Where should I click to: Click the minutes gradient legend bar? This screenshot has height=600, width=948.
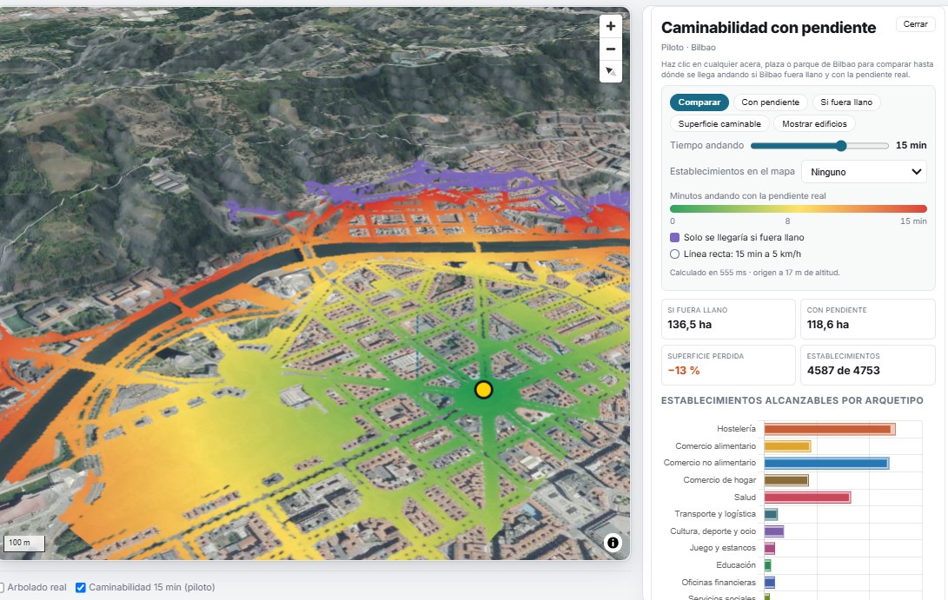[798, 209]
